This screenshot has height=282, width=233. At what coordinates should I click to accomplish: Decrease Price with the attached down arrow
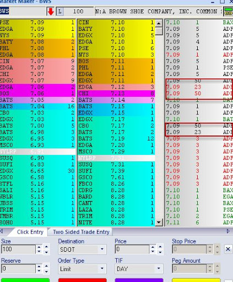(x=153, y=251)
